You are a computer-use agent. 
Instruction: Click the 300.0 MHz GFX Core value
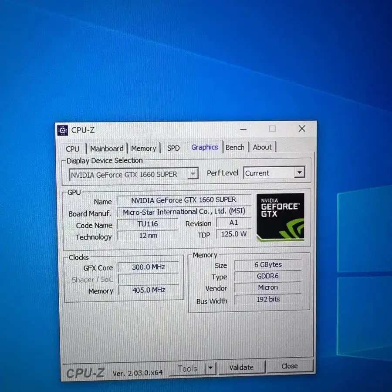pyautogui.click(x=148, y=267)
